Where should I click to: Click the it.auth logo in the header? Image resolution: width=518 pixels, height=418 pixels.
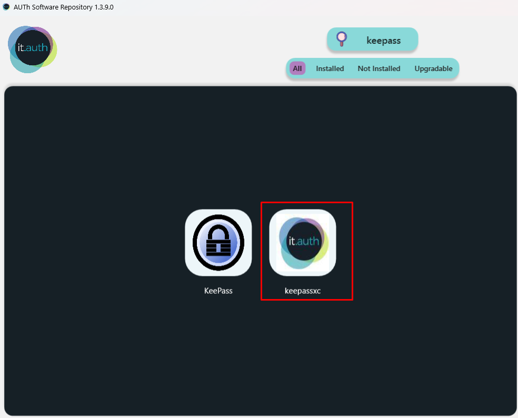tap(33, 49)
